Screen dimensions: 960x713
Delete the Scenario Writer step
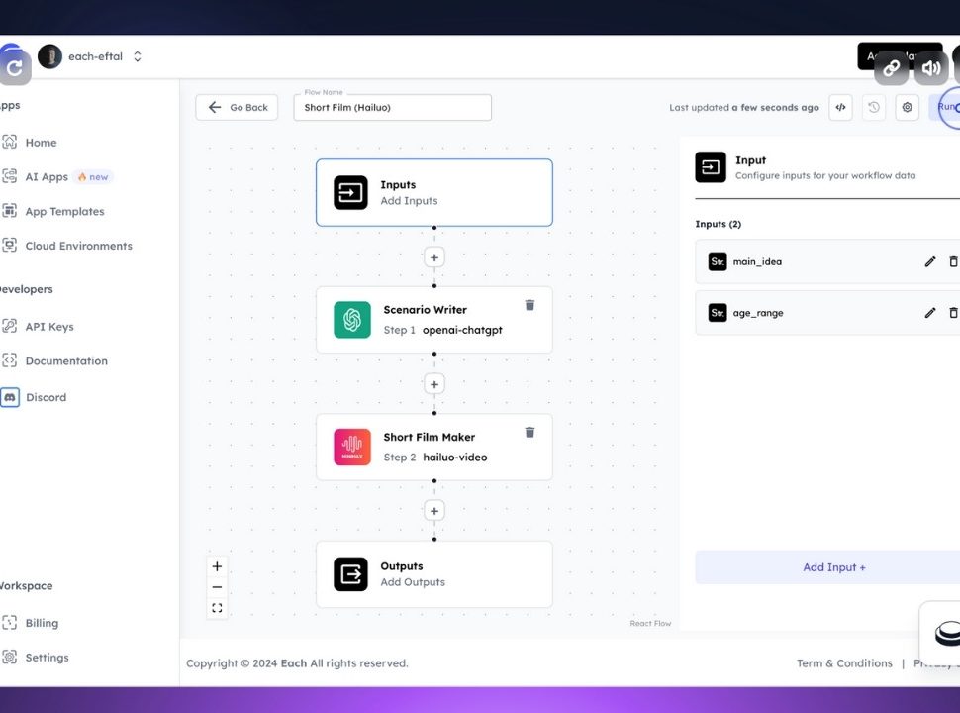[529, 305]
